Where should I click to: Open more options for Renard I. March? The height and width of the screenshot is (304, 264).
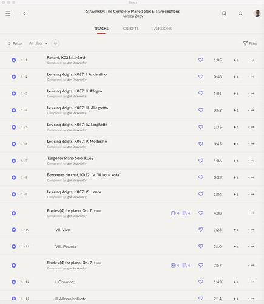251,60
